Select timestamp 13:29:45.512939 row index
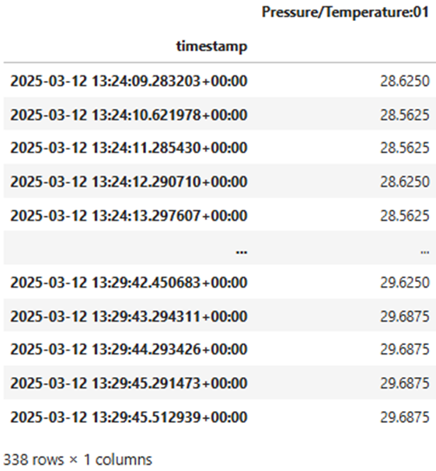 (129, 417)
